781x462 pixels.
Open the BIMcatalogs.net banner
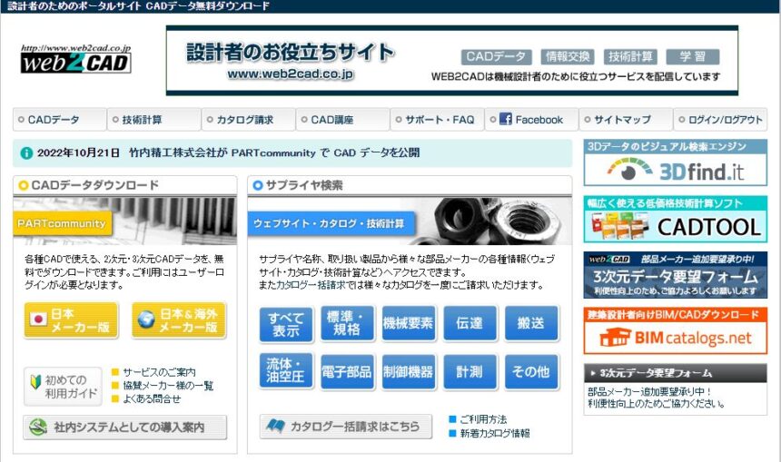(x=676, y=331)
